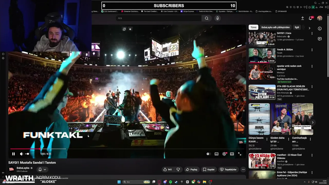
Task: Click the upload create icon
Action: click(303, 18)
